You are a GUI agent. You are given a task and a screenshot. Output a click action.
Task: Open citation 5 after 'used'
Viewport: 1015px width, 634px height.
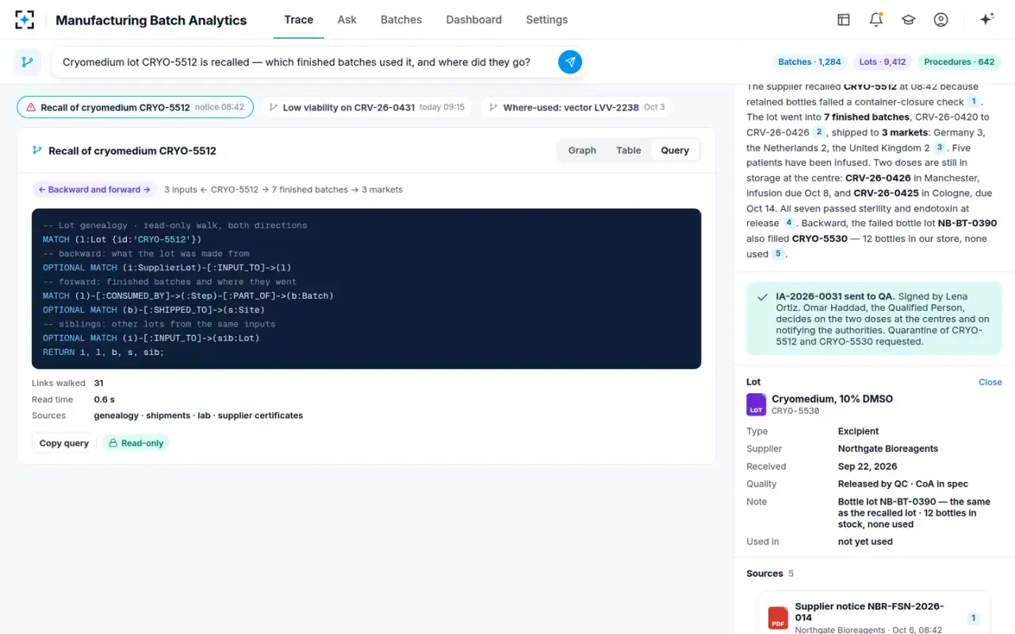pyautogui.click(x=778, y=254)
